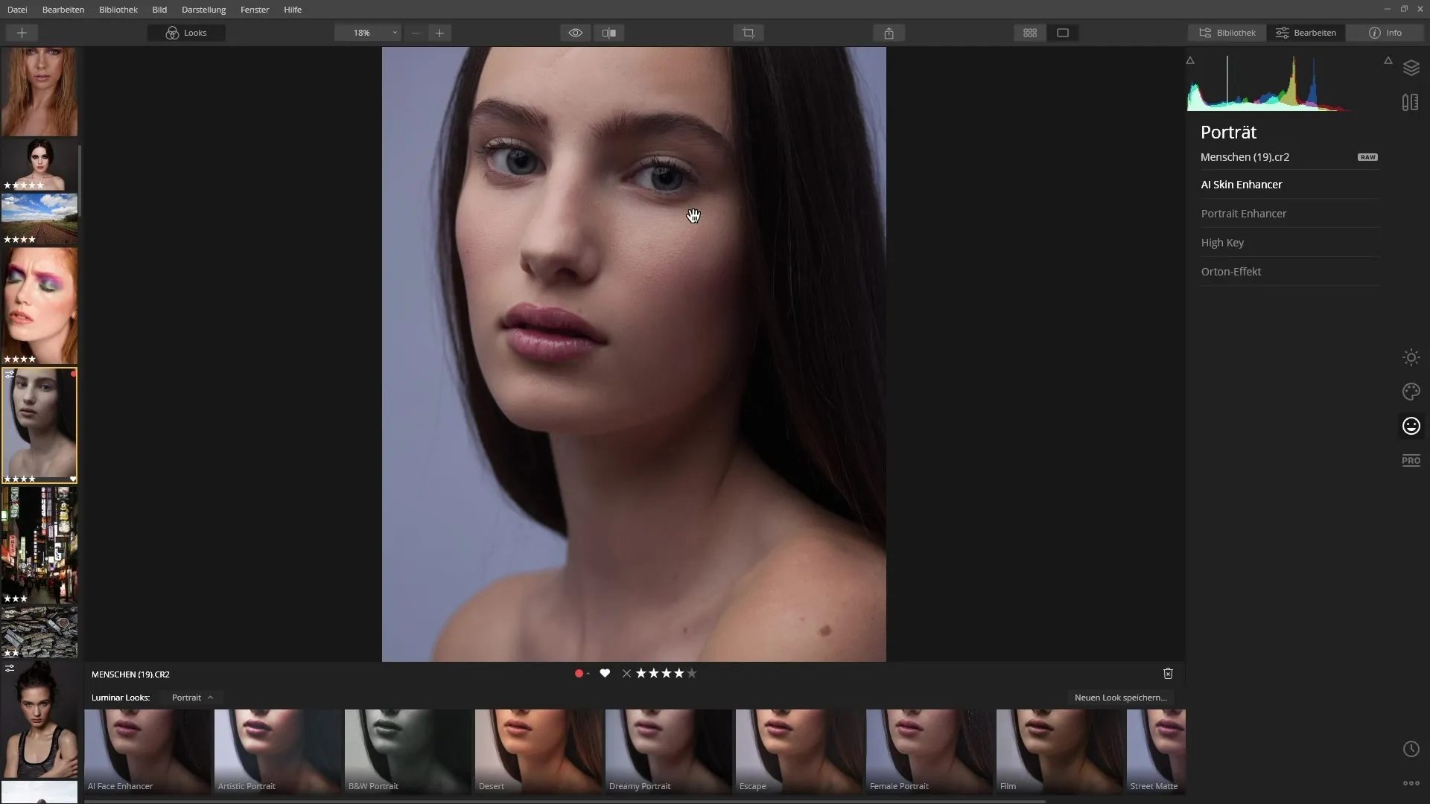Select the colorful eye makeup thumbnail
The width and height of the screenshot is (1430, 804).
tap(39, 306)
